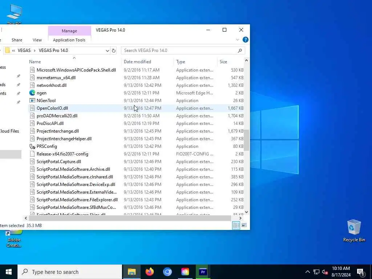Image resolution: width=372 pixels, height=279 pixels.
Task: Launch Firefox from the taskbar
Action: pos(149,272)
